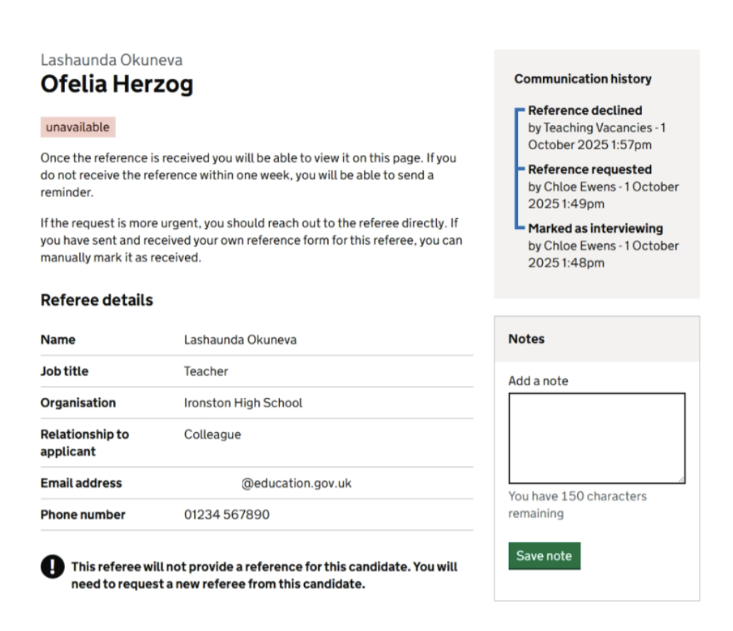Viewport: 733px width, 631px height.
Task: Click the Lashaunda Okuneva caption above heading
Action: pos(111,60)
